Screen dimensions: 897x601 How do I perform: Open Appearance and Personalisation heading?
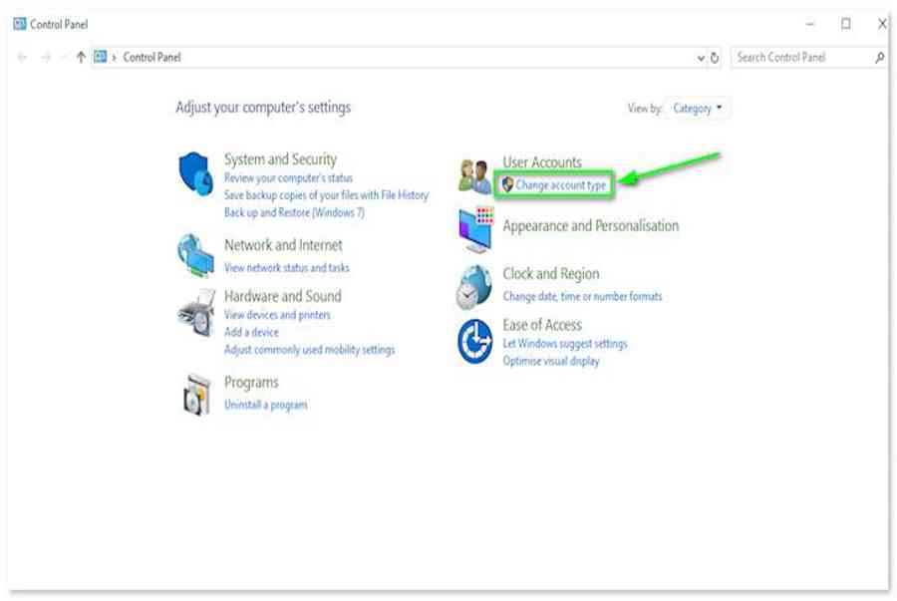pos(590,225)
